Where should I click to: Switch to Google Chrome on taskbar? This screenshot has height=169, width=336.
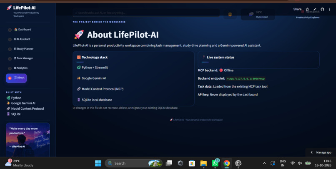226,164
